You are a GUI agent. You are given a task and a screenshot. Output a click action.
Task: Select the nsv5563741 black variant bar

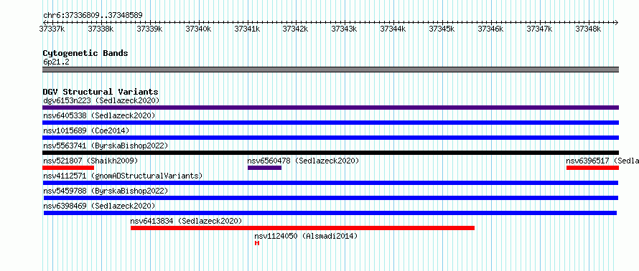coord(330,153)
